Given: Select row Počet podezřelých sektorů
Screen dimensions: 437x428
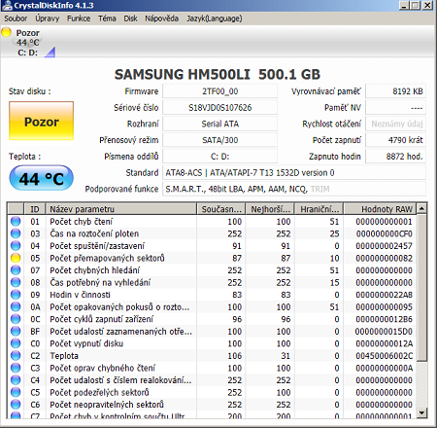Looking at the screenshot, I should pos(212,392).
